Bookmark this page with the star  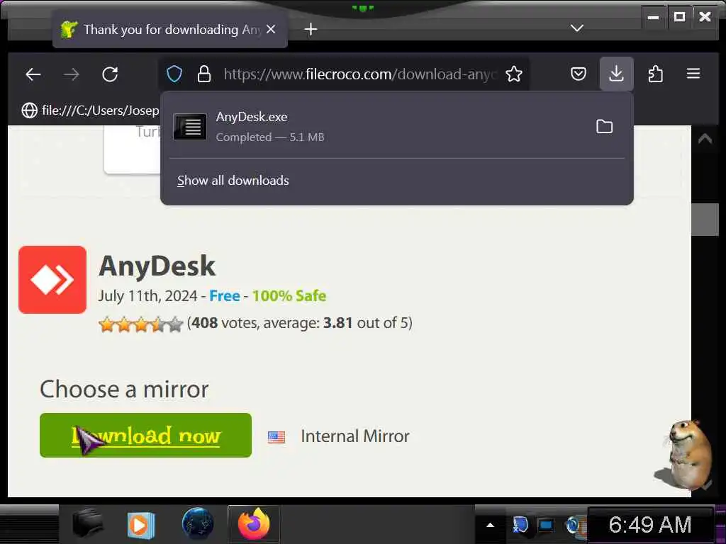click(513, 74)
